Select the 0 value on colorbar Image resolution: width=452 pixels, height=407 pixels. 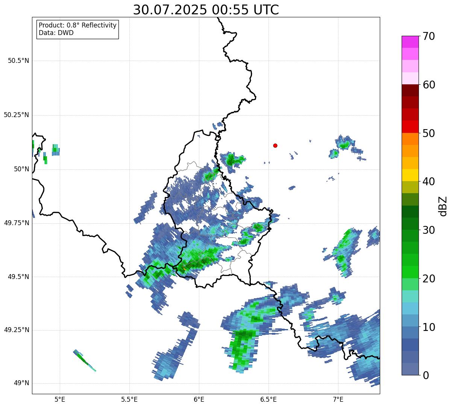point(426,375)
